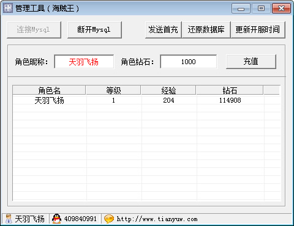294x226 pixels.
Task: Click the 角色昵称 label
Action: click(31, 62)
